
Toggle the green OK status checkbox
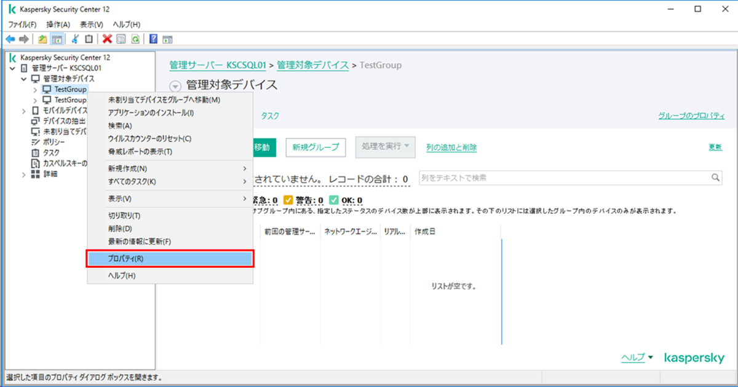(x=333, y=200)
